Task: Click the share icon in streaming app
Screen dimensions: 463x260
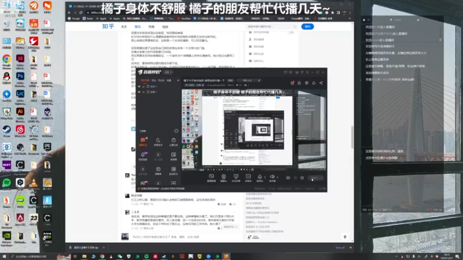Action: click(321, 83)
